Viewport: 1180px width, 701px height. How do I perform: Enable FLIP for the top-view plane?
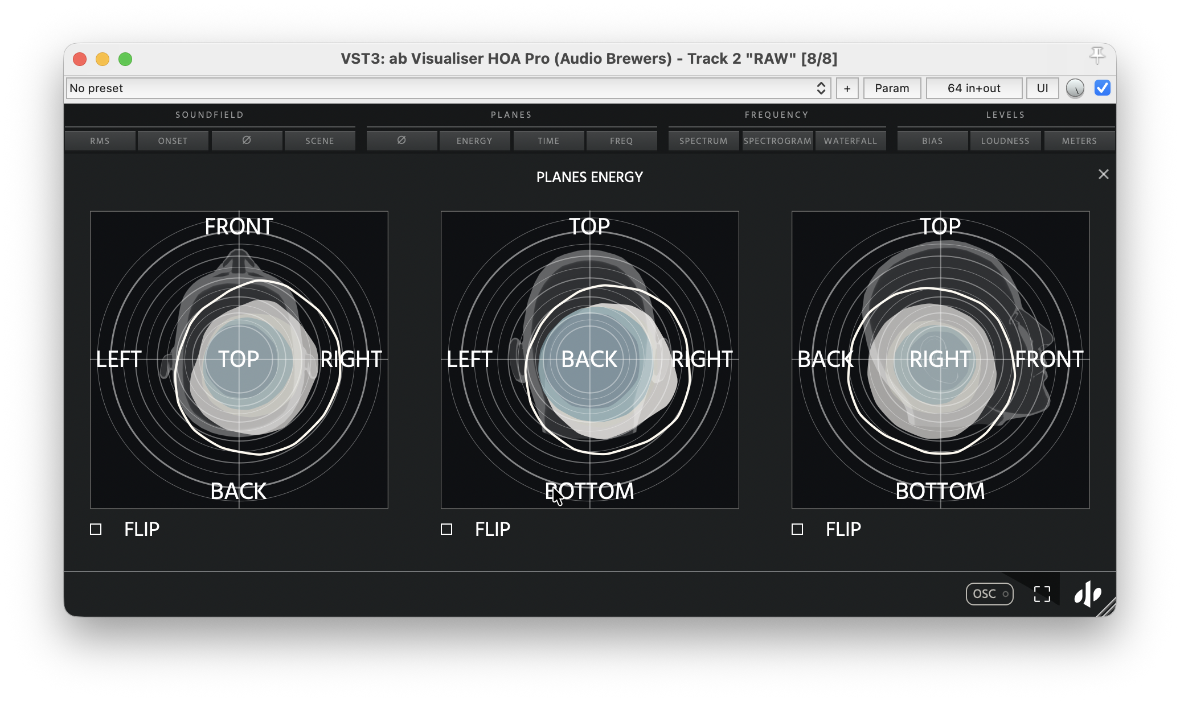pyautogui.click(x=96, y=529)
